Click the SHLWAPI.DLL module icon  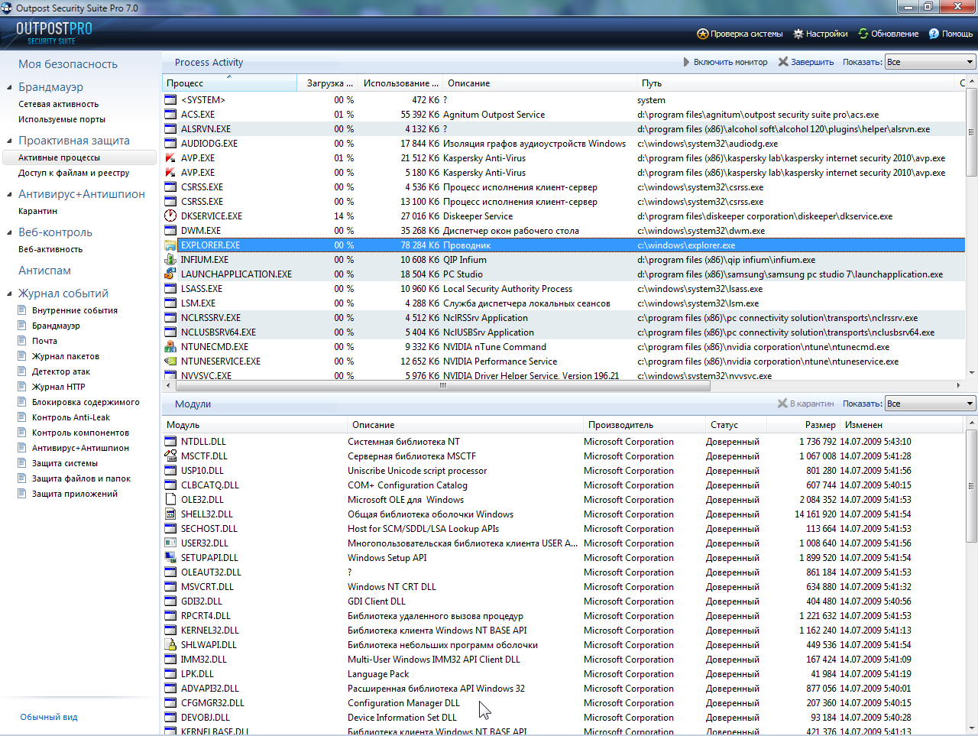pyautogui.click(x=170, y=645)
